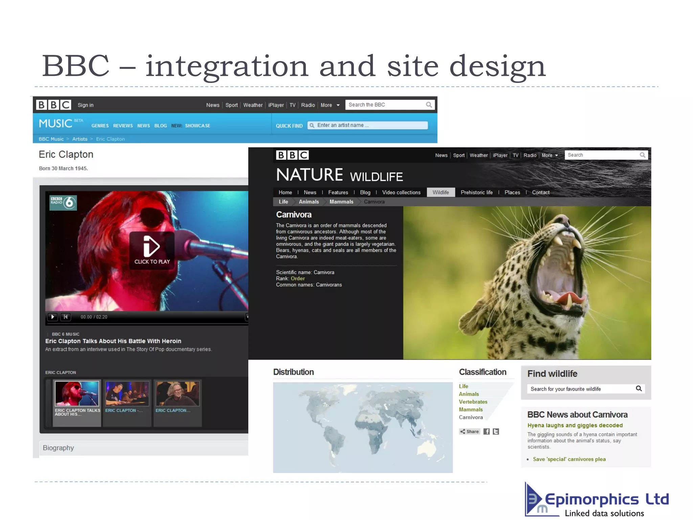Viewport: 693px width, 520px height.
Task: Open Prehistoric life tab
Action: click(x=476, y=192)
